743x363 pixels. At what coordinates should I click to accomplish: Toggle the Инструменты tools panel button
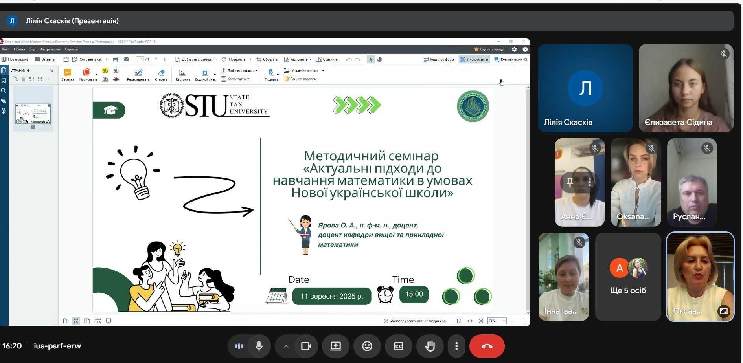click(474, 59)
